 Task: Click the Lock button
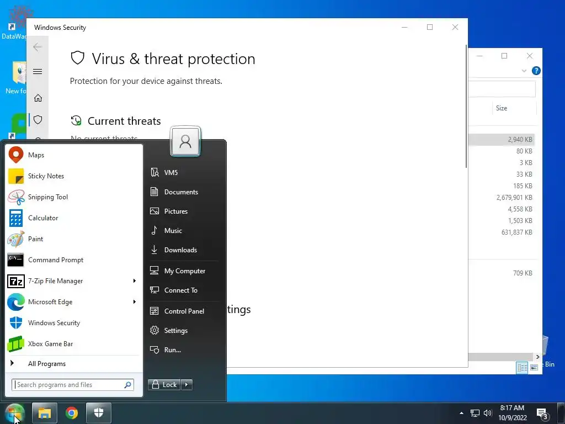164,385
